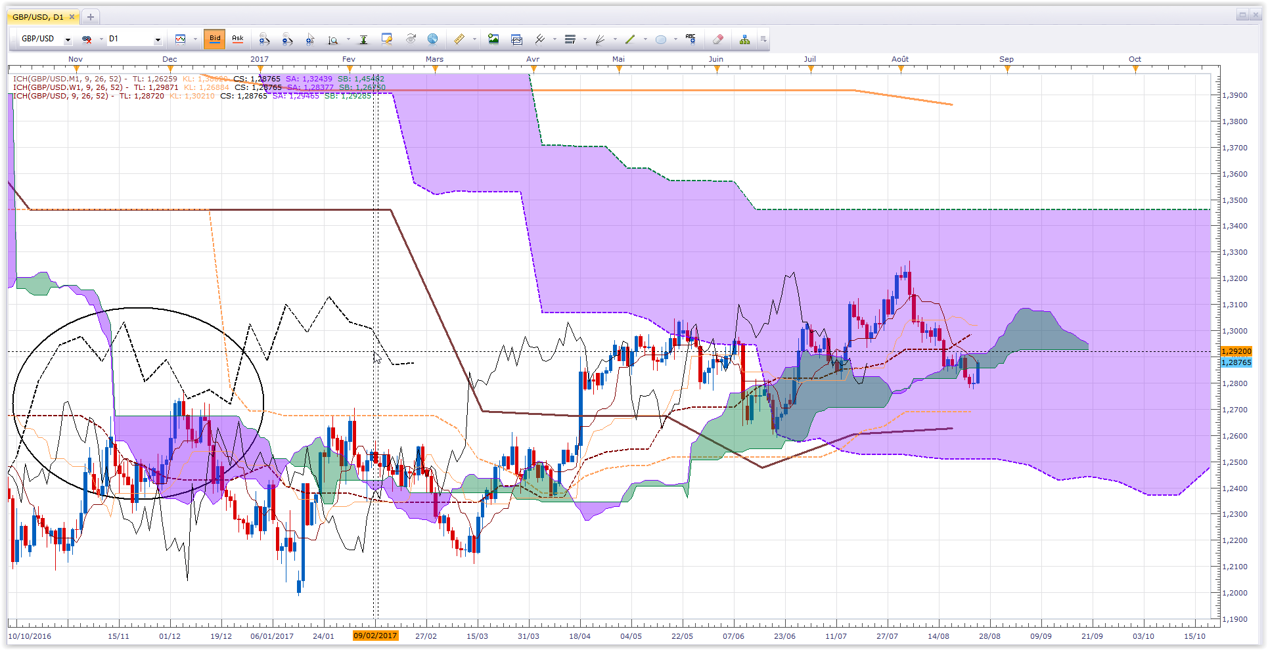Expand the shape tool dropdown arrow

pyautogui.click(x=675, y=39)
